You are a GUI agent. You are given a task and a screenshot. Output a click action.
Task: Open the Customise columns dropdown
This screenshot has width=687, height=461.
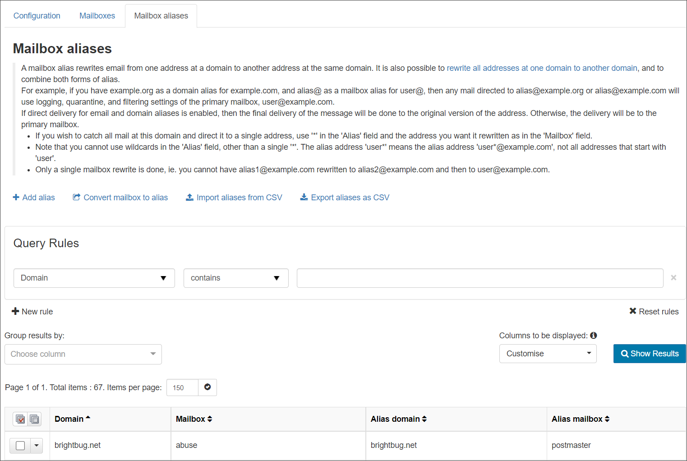(548, 354)
